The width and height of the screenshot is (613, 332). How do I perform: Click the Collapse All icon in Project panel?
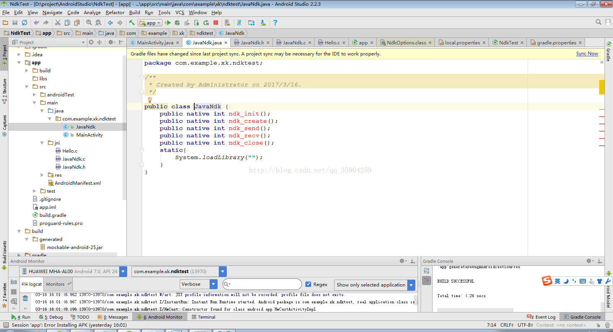(99, 42)
